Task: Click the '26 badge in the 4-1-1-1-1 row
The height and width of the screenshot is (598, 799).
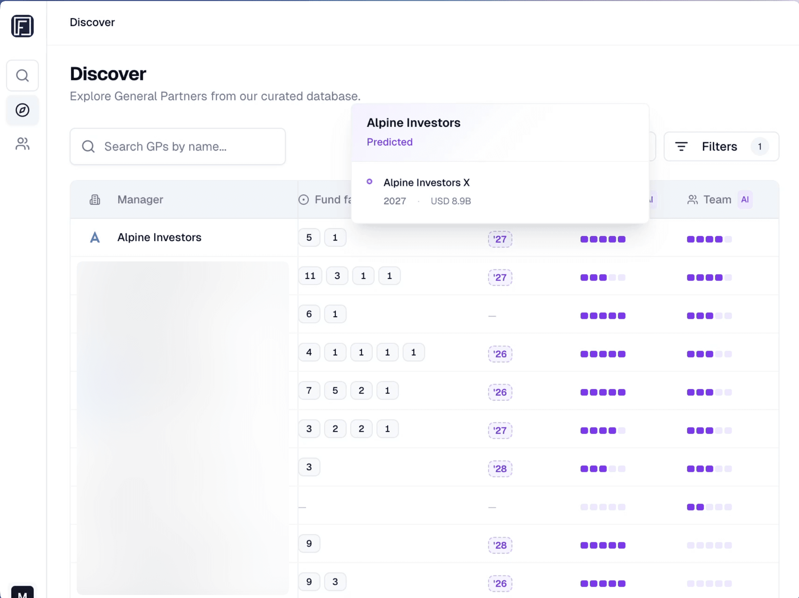Action: point(500,354)
